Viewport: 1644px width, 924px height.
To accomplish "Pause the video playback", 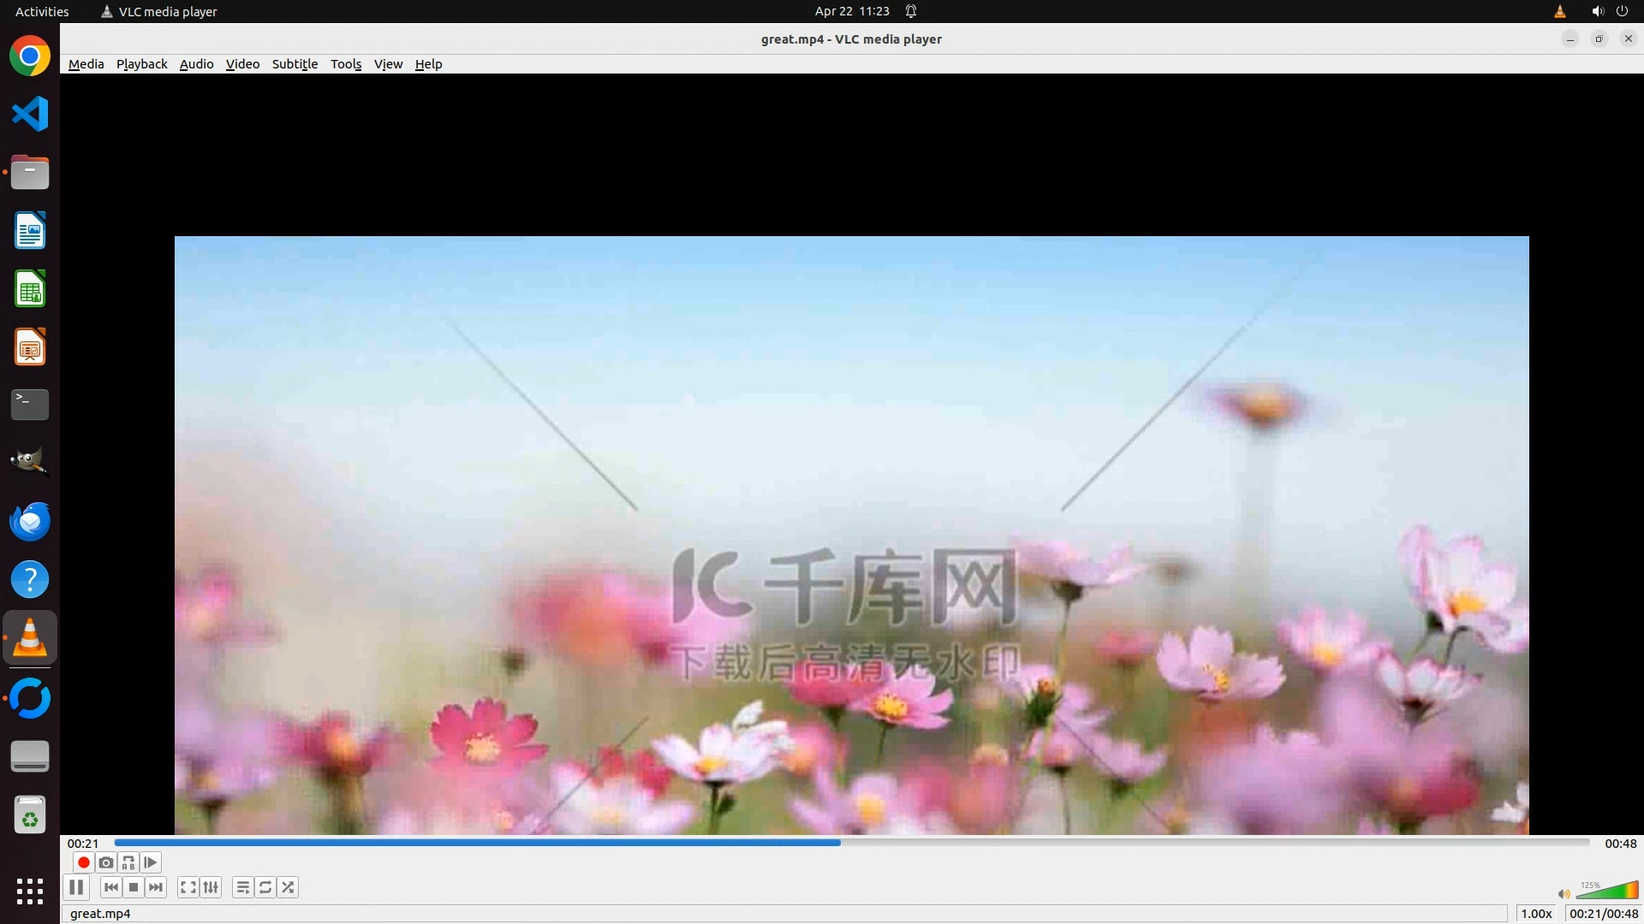I will 76,887.
